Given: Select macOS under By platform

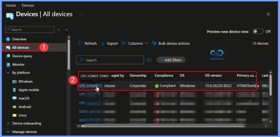Looking at the screenshot, I should tap(24, 98).
